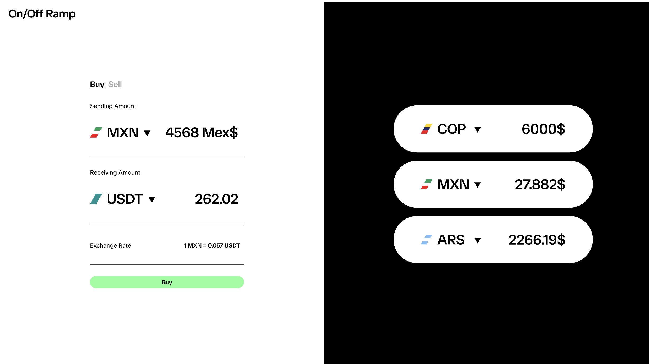The image size is (649, 364).
Task: Open the COP currency dropdown arrow
Action: point(477,129)
